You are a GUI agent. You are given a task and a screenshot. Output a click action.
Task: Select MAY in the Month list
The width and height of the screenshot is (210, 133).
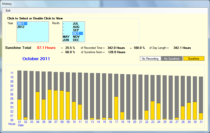coord(66,37)
